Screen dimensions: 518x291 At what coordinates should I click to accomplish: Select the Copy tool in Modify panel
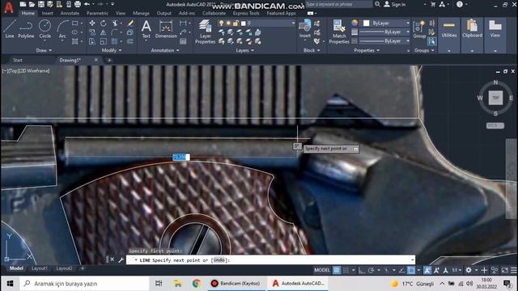coord(92,32)
